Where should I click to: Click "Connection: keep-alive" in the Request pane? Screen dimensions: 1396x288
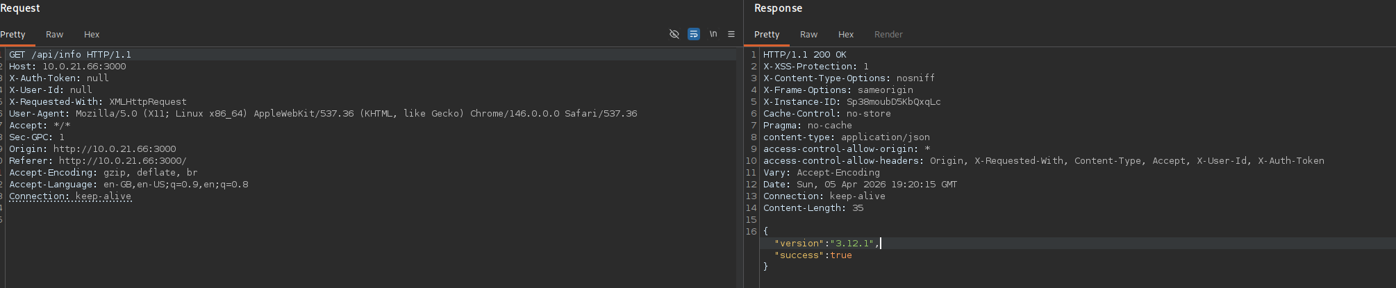click(70, 196)
